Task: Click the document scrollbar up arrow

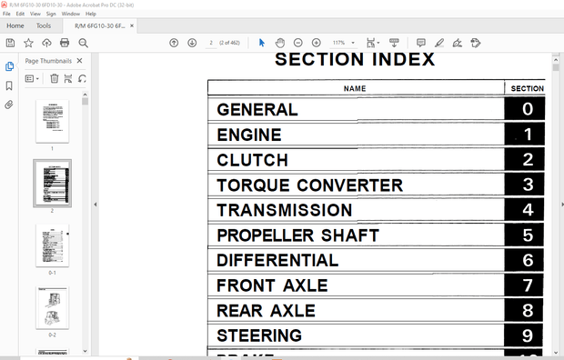Action: tap(556, 60)
